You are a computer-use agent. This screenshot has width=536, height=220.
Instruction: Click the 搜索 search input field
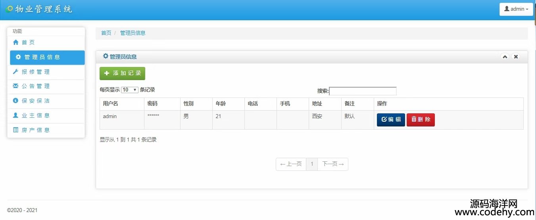363,91
